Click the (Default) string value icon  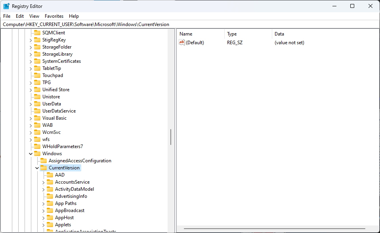click(182, 43)
